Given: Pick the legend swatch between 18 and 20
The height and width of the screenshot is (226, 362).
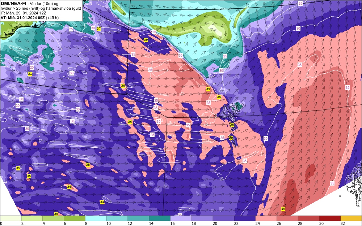Looking at the screenshot, I should (x=202, y=218).
